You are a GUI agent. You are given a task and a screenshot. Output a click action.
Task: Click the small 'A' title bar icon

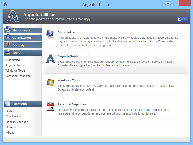(x=5, y=4)
